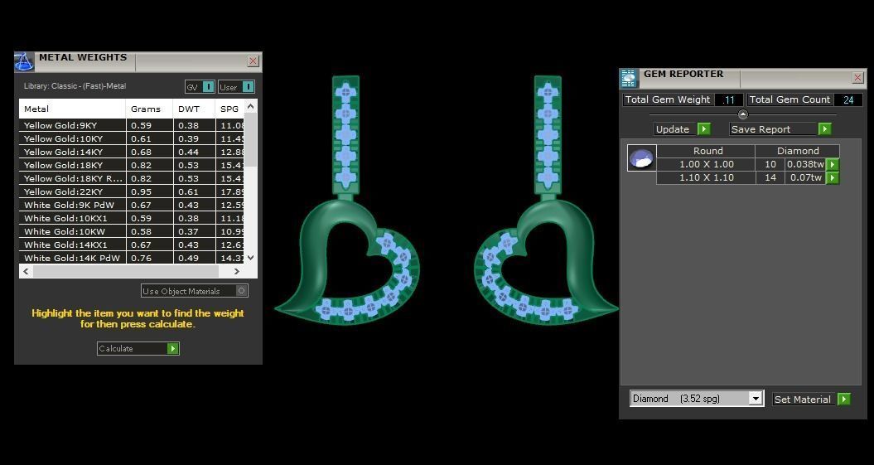Click green arrow on Calculate button
This screenshot has width=874, height=465.
[x=173, y=348]
